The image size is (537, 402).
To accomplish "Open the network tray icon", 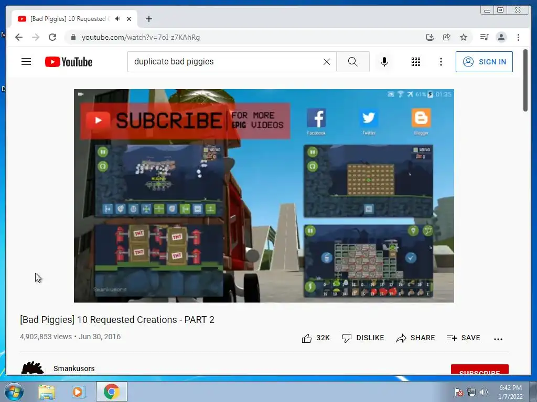I will (471, 392).
